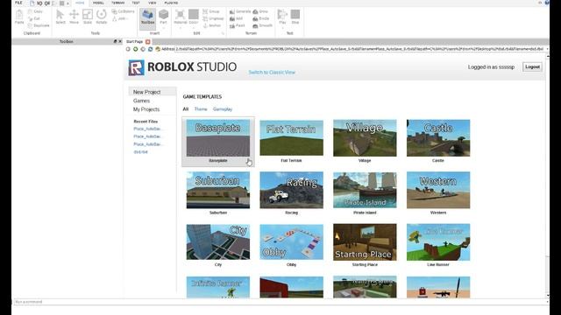Choose the Flat Terrain template thumbnail
Screen dimensions: 561x315
[291, 138]
